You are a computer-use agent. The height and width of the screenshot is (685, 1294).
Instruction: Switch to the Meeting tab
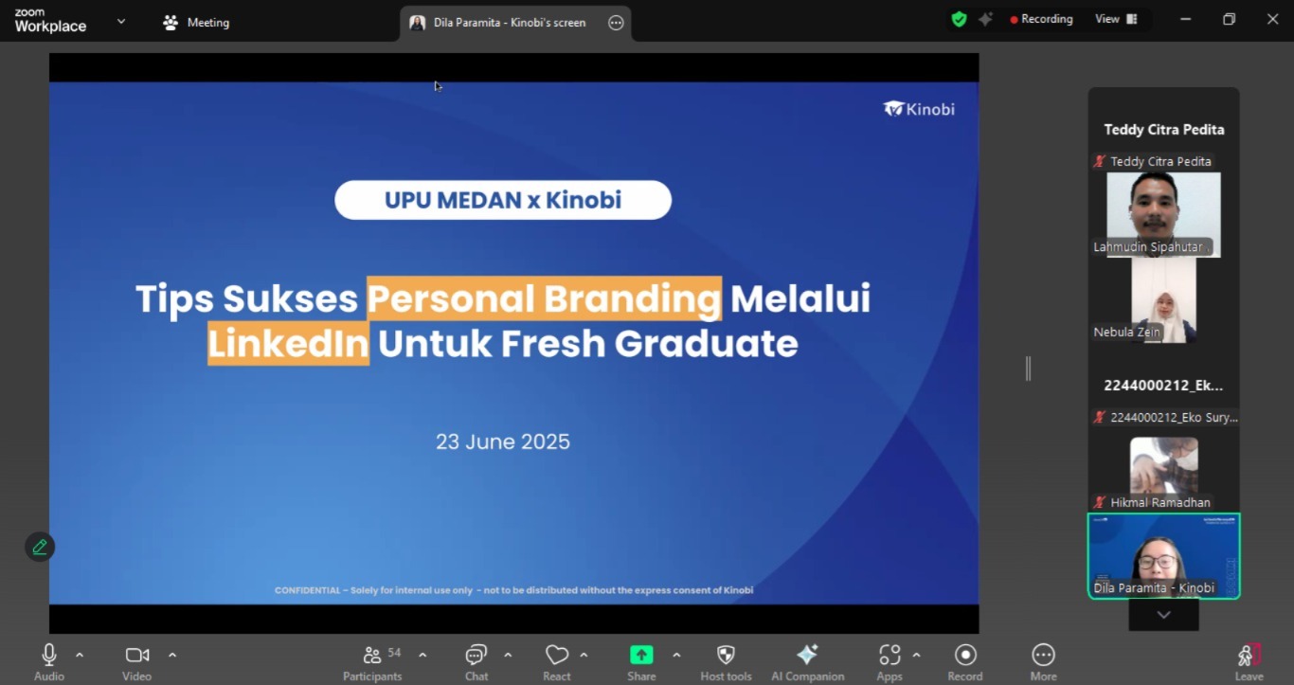(197, 23)
